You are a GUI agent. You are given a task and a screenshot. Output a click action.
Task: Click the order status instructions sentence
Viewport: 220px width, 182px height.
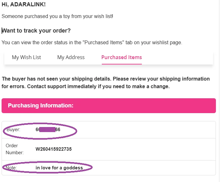pos(91,42)
